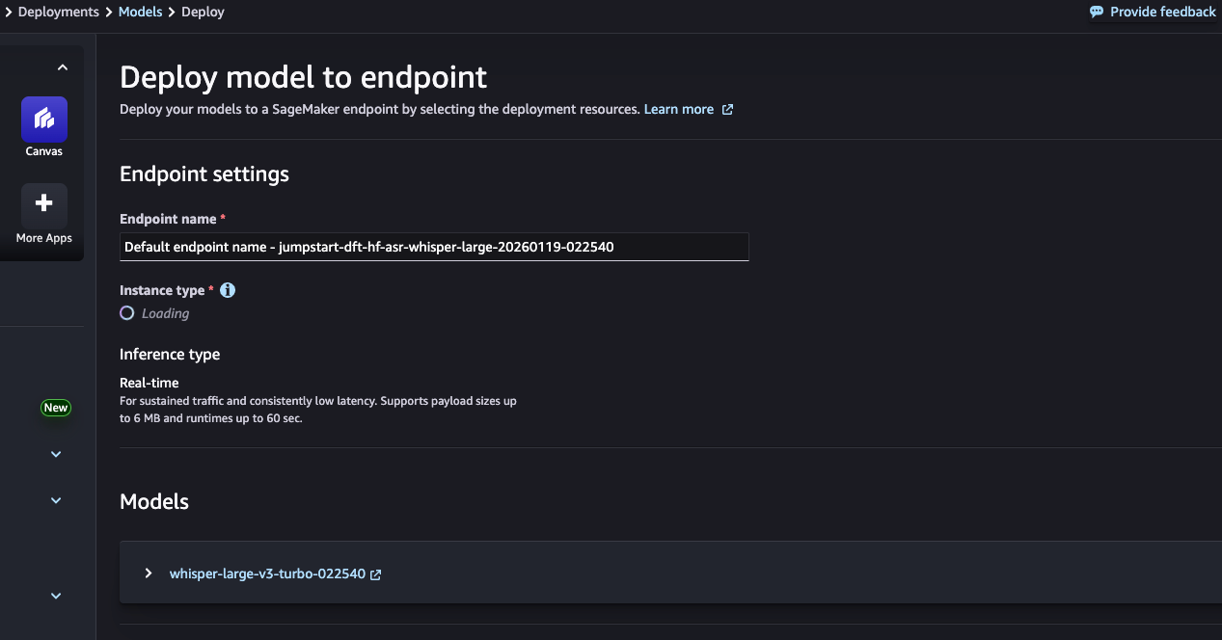This screenshot has width=1222, height=640.
Task: Expand the bottommost sidebar chevron section
Action: (x=56, y=596)
